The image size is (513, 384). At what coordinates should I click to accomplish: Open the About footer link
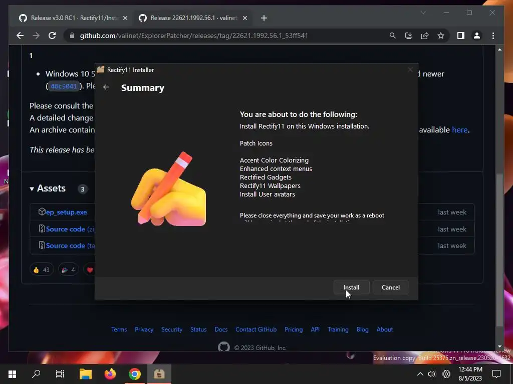384,329
